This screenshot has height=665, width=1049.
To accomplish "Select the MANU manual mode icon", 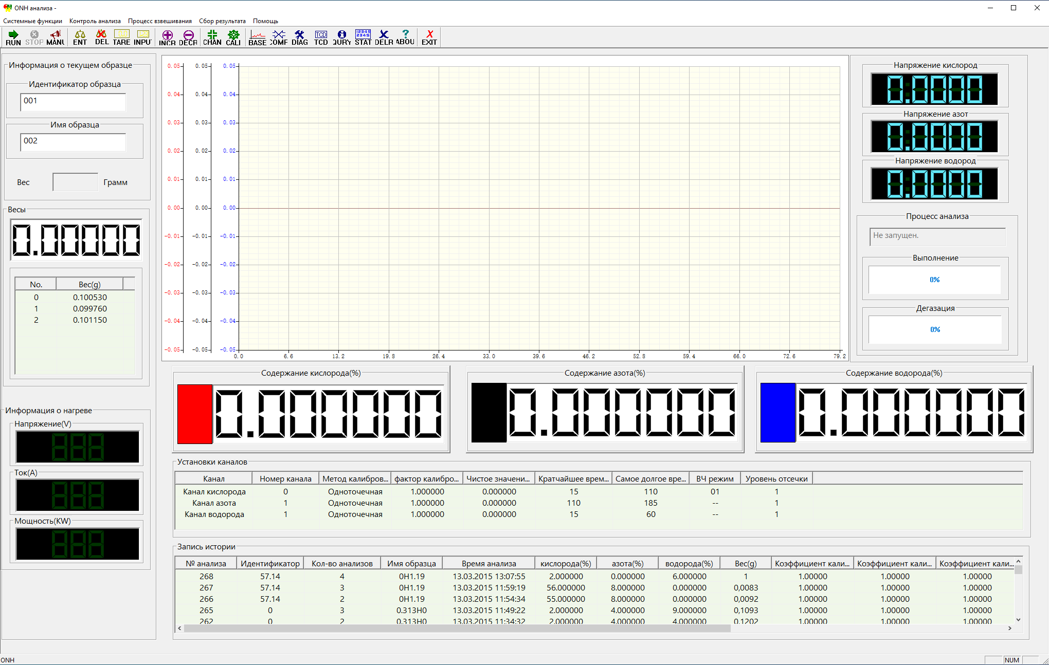I will (x=56, y=37).
